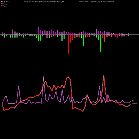The width and height of the screenshot is (139, 139).
Task: Click the Volume legend color swatch
Action: coord(2,4)
